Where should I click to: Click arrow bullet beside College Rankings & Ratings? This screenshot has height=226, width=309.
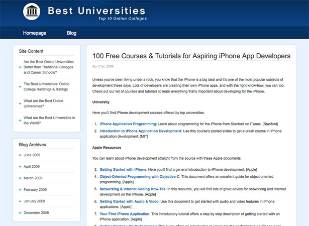(20, 87)
